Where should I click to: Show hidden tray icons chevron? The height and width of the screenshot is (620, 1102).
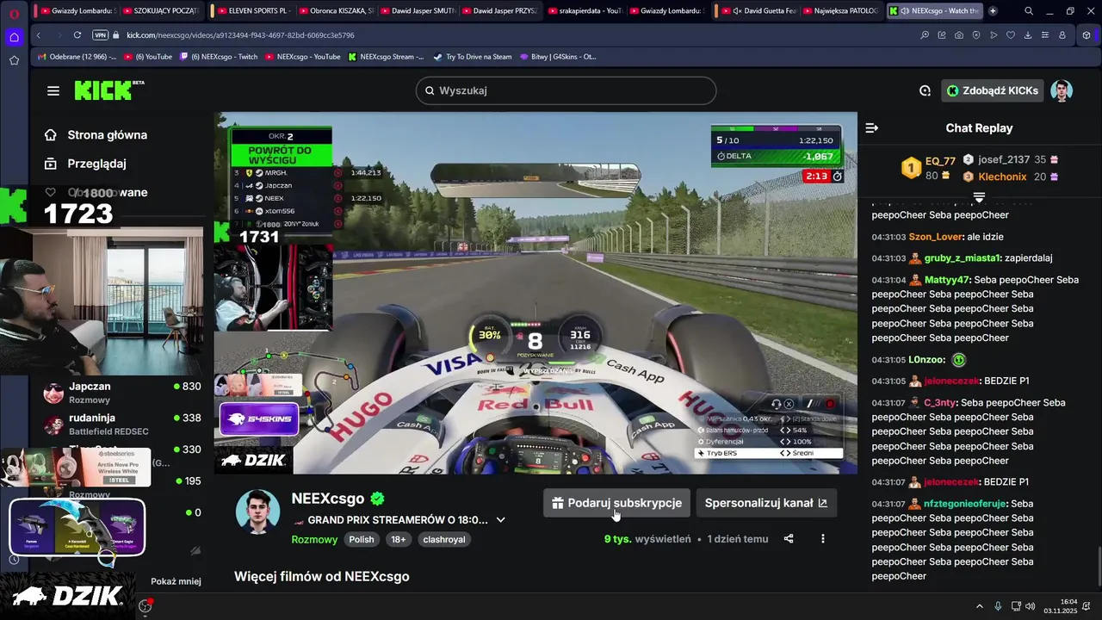click(x=979, y=606)
